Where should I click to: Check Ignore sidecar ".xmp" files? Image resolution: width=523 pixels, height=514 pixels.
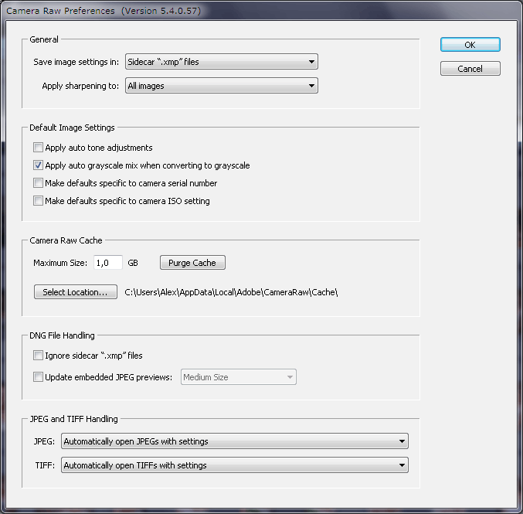(x=38, y=356)
